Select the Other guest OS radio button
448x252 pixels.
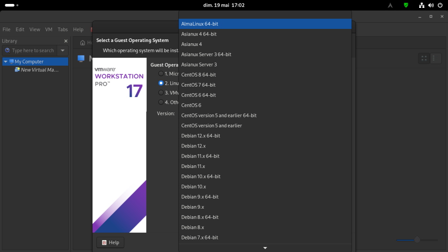click(x=161, y=102)
